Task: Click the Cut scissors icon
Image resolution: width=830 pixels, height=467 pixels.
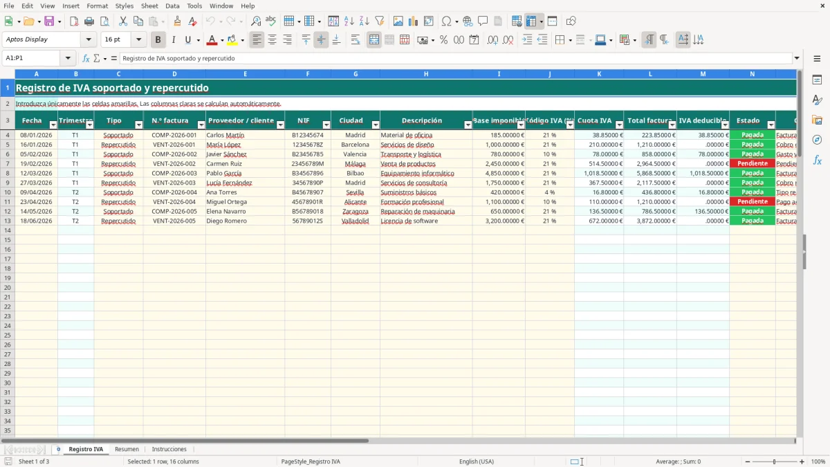Action: click(122, 21)
